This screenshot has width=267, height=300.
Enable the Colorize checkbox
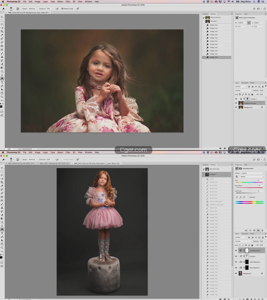coord(248,197)
